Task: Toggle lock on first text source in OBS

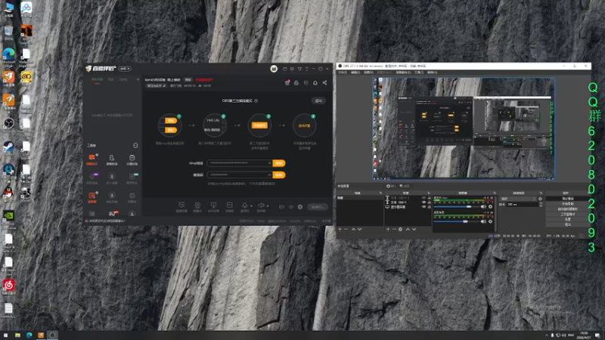Action: 429,198
